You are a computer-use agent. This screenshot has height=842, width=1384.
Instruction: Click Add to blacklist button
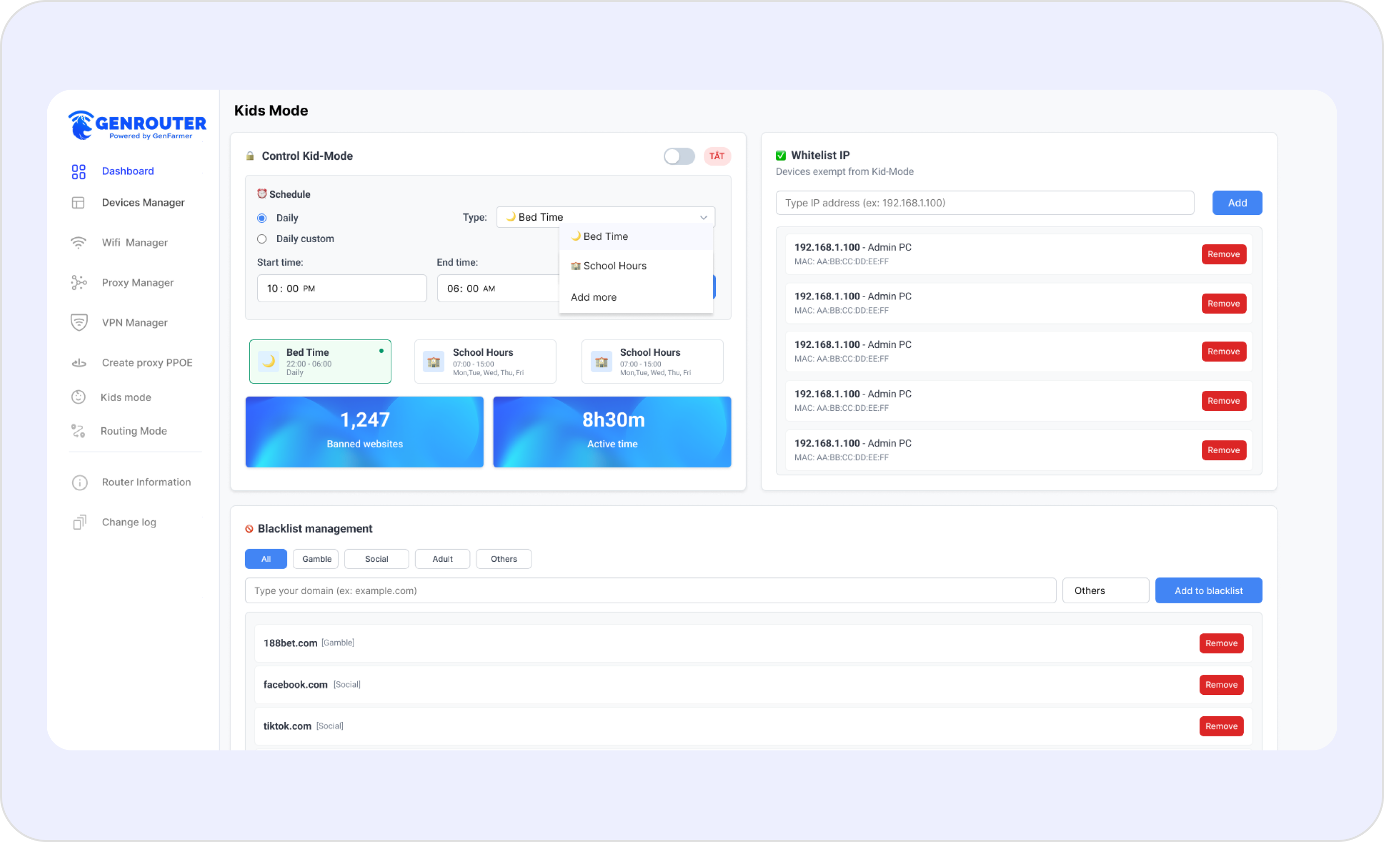[x=1208, y=591]
